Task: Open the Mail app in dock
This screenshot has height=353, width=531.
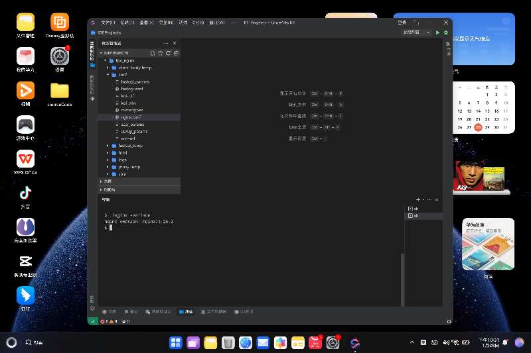Action: click(263, 342)
